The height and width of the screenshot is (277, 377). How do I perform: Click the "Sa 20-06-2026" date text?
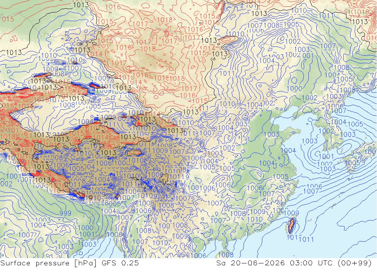tap(250, 263)
